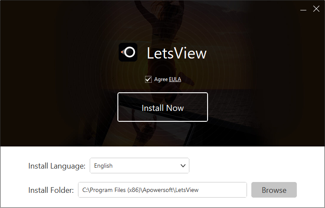The image size is (325, 208).
Task: Uncheck the Agree EULA checkbox
Action: pyautogui.click(x=148, y=79)
